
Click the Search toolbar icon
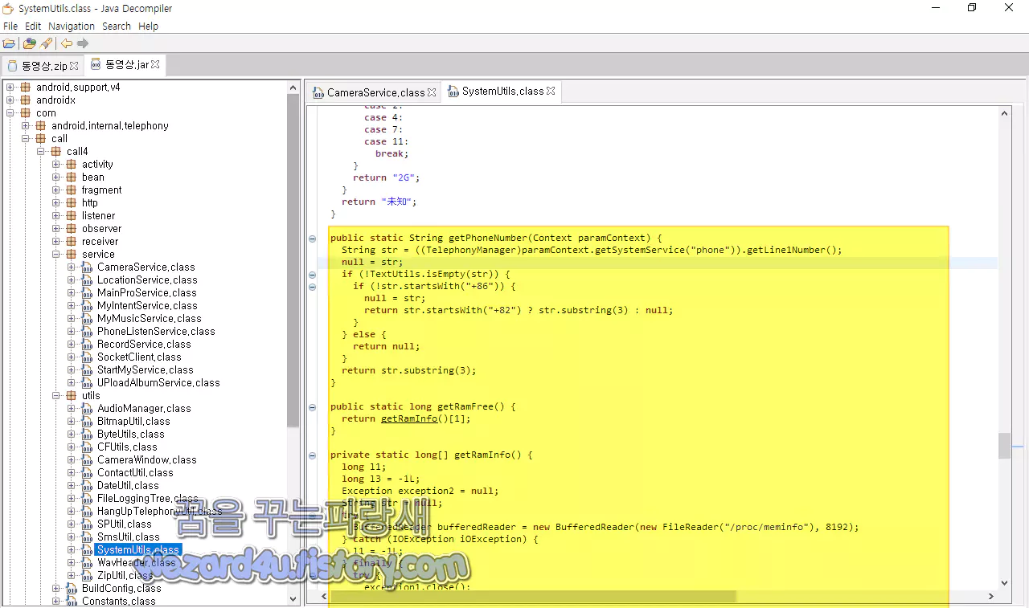(46, 43)
